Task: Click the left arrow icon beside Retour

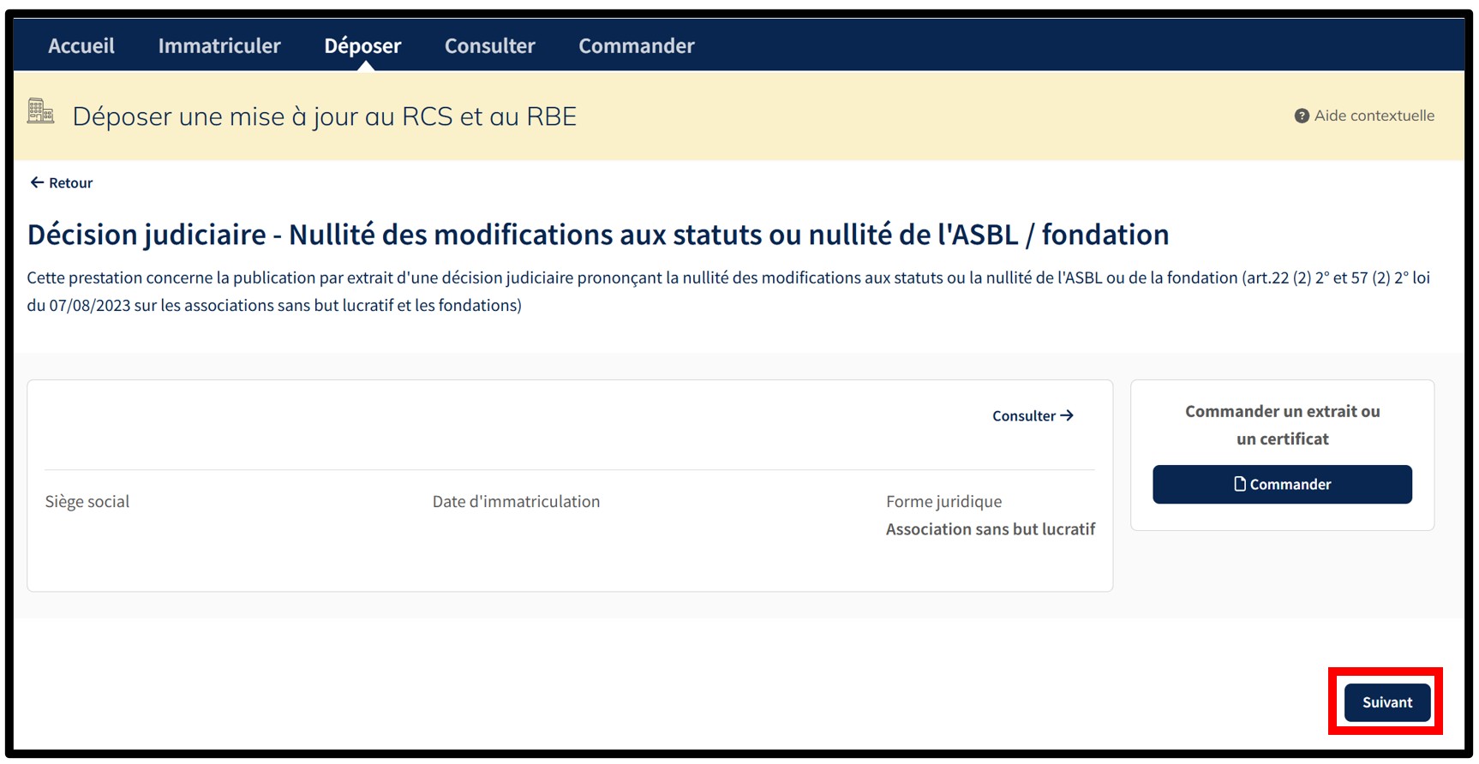Action: (37, 182)
